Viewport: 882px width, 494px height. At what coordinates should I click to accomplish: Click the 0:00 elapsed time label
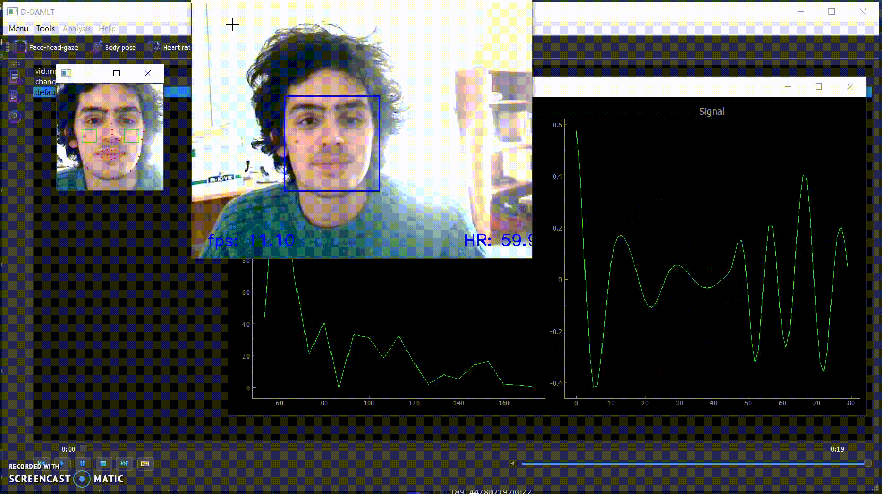pyautogui.click(x=69, y=449)
